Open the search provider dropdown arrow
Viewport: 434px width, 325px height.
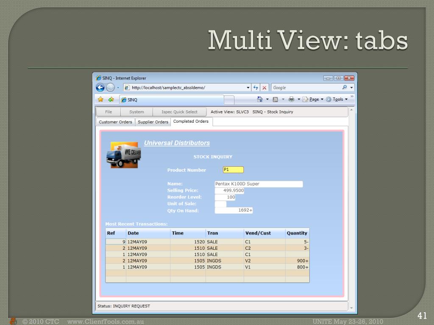pos(351,88)
